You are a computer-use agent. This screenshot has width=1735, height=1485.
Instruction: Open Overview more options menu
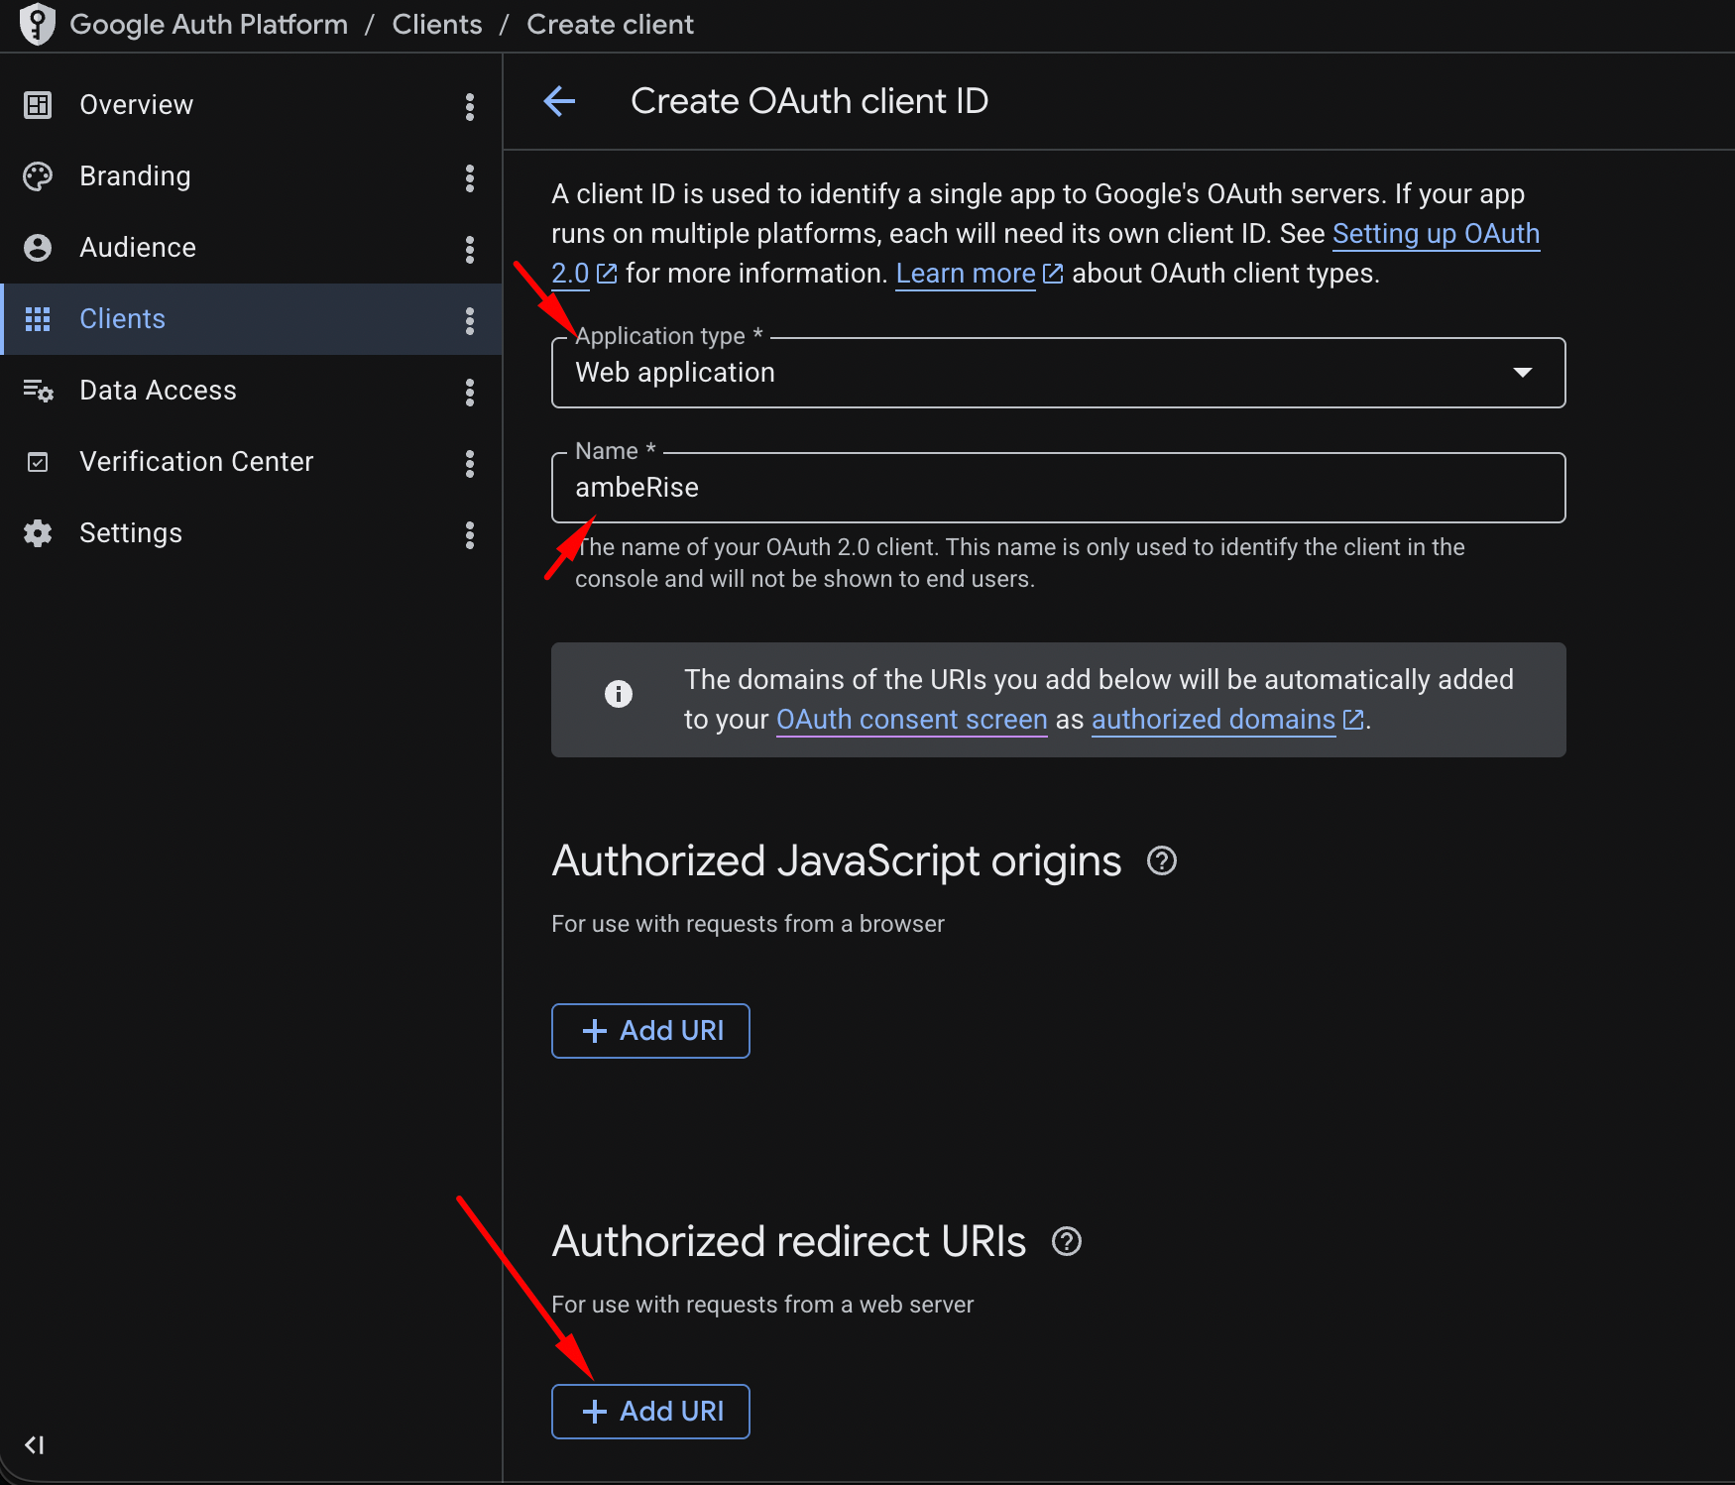(470, 106)
